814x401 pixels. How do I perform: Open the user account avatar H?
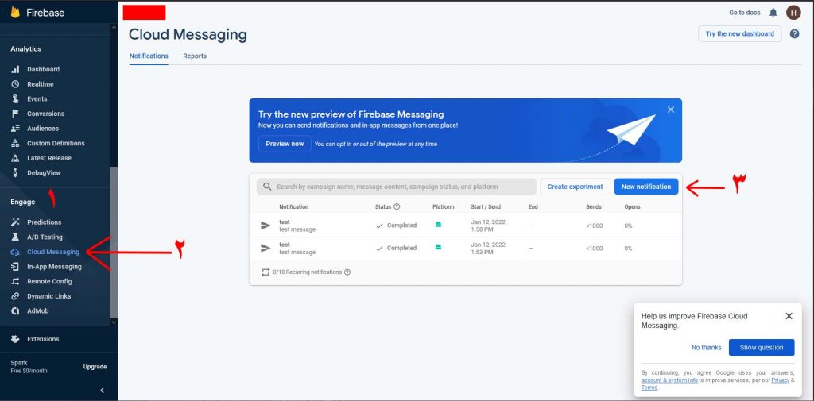(x=793, y=13)
